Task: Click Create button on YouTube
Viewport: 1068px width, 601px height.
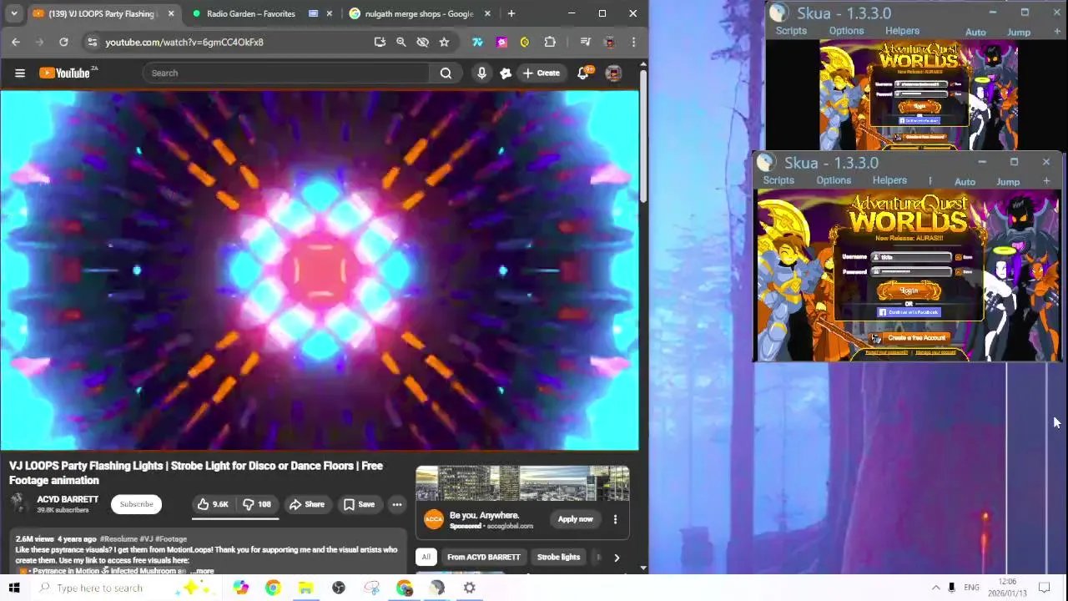Action: [541, 73]
